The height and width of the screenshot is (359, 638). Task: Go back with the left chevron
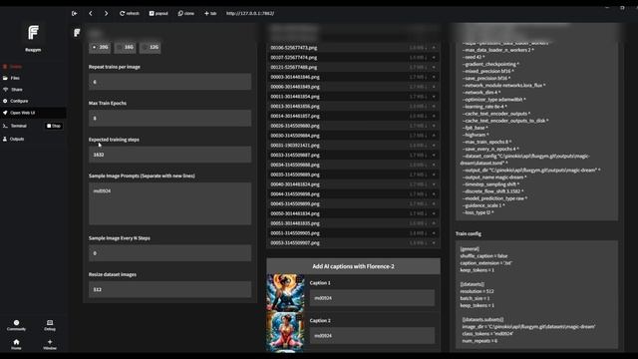click(91, 13)
